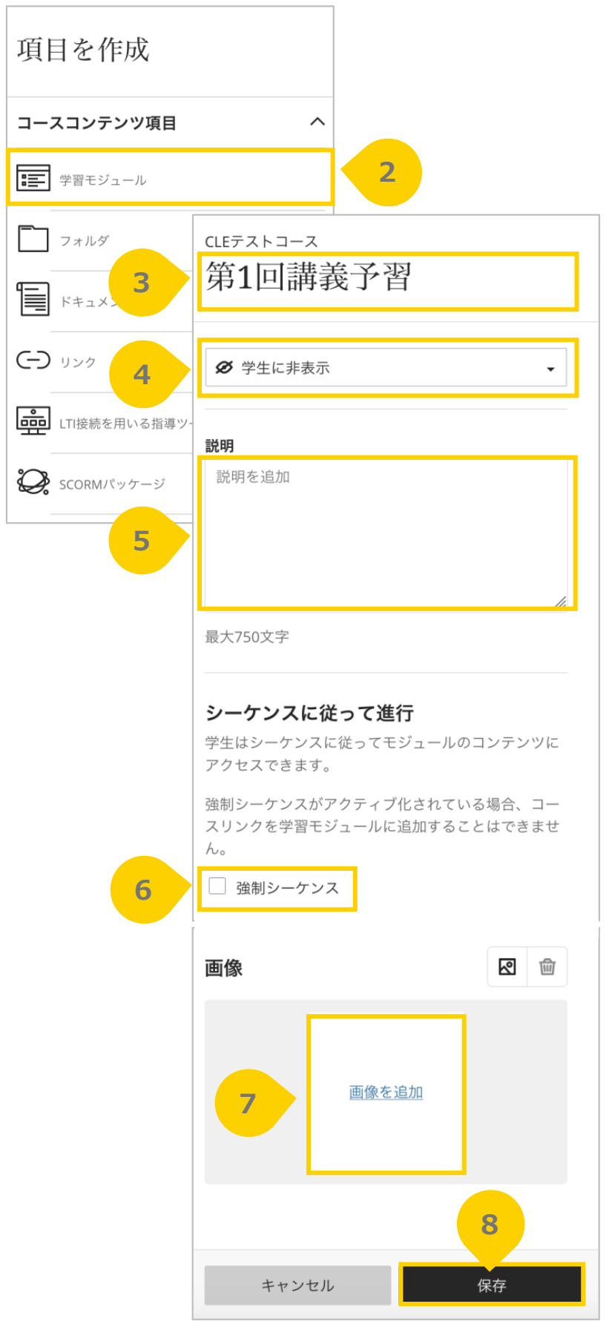Click the crossed-eye hidden visibility icon
Screen dimensions: 609x1321
[224, 367]
